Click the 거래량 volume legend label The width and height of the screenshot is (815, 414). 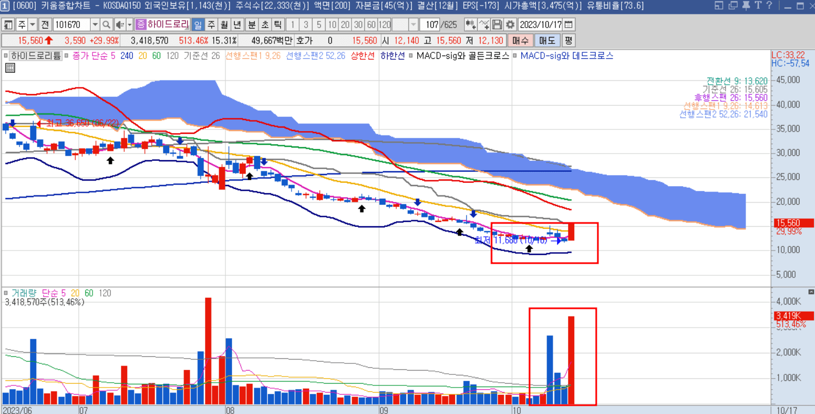point(24,293)
